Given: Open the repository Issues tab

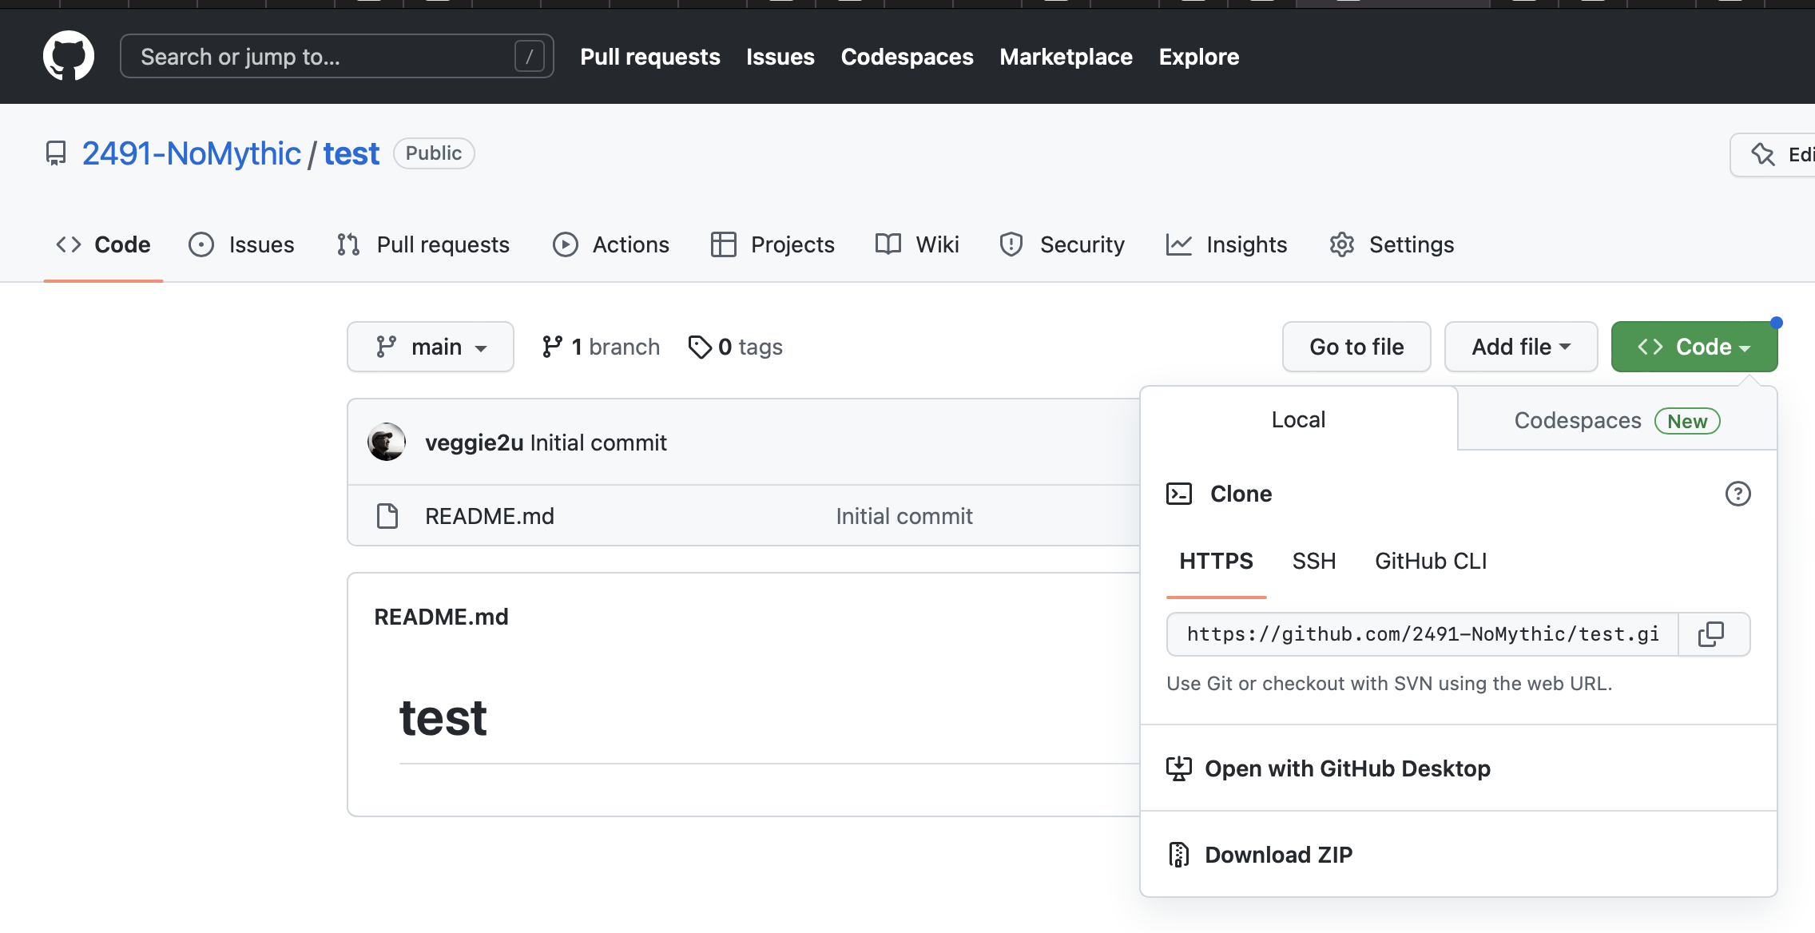Looking at the screenshot, I should click(241, 244).
